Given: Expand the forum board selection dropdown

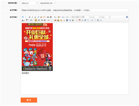Looking at the screenshot, I should click(x=29, y=3).
